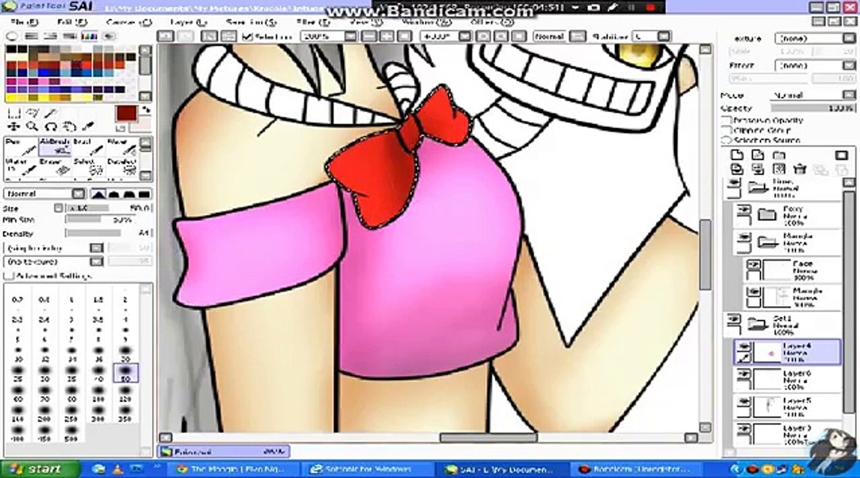Select the Magic Wand tool
The height and width of the screenshot is (478, 860).
[x=51, y=114]
